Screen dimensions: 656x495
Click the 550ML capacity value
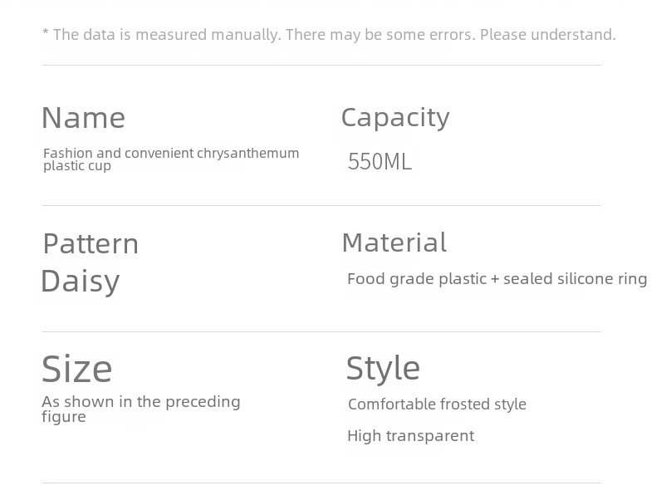379,161
